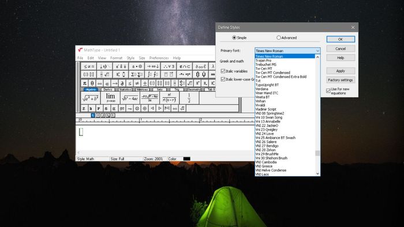This screenshot has width=404, height=227.
Task: Open the arrow symbols palette (→⇔↓)
Action: [x=152, y=66]
